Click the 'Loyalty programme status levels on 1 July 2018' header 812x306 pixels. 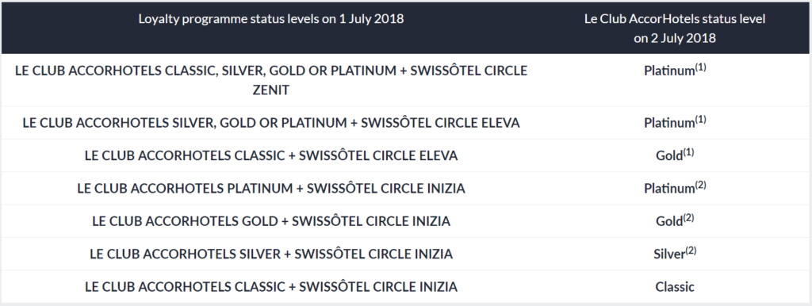[x=271, y=19]
